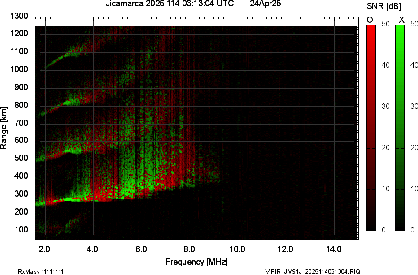The height and width of the screenshot is (275, 418).
Task: Click the 50 label beside the red O bar
Action: tap(386, 24)
